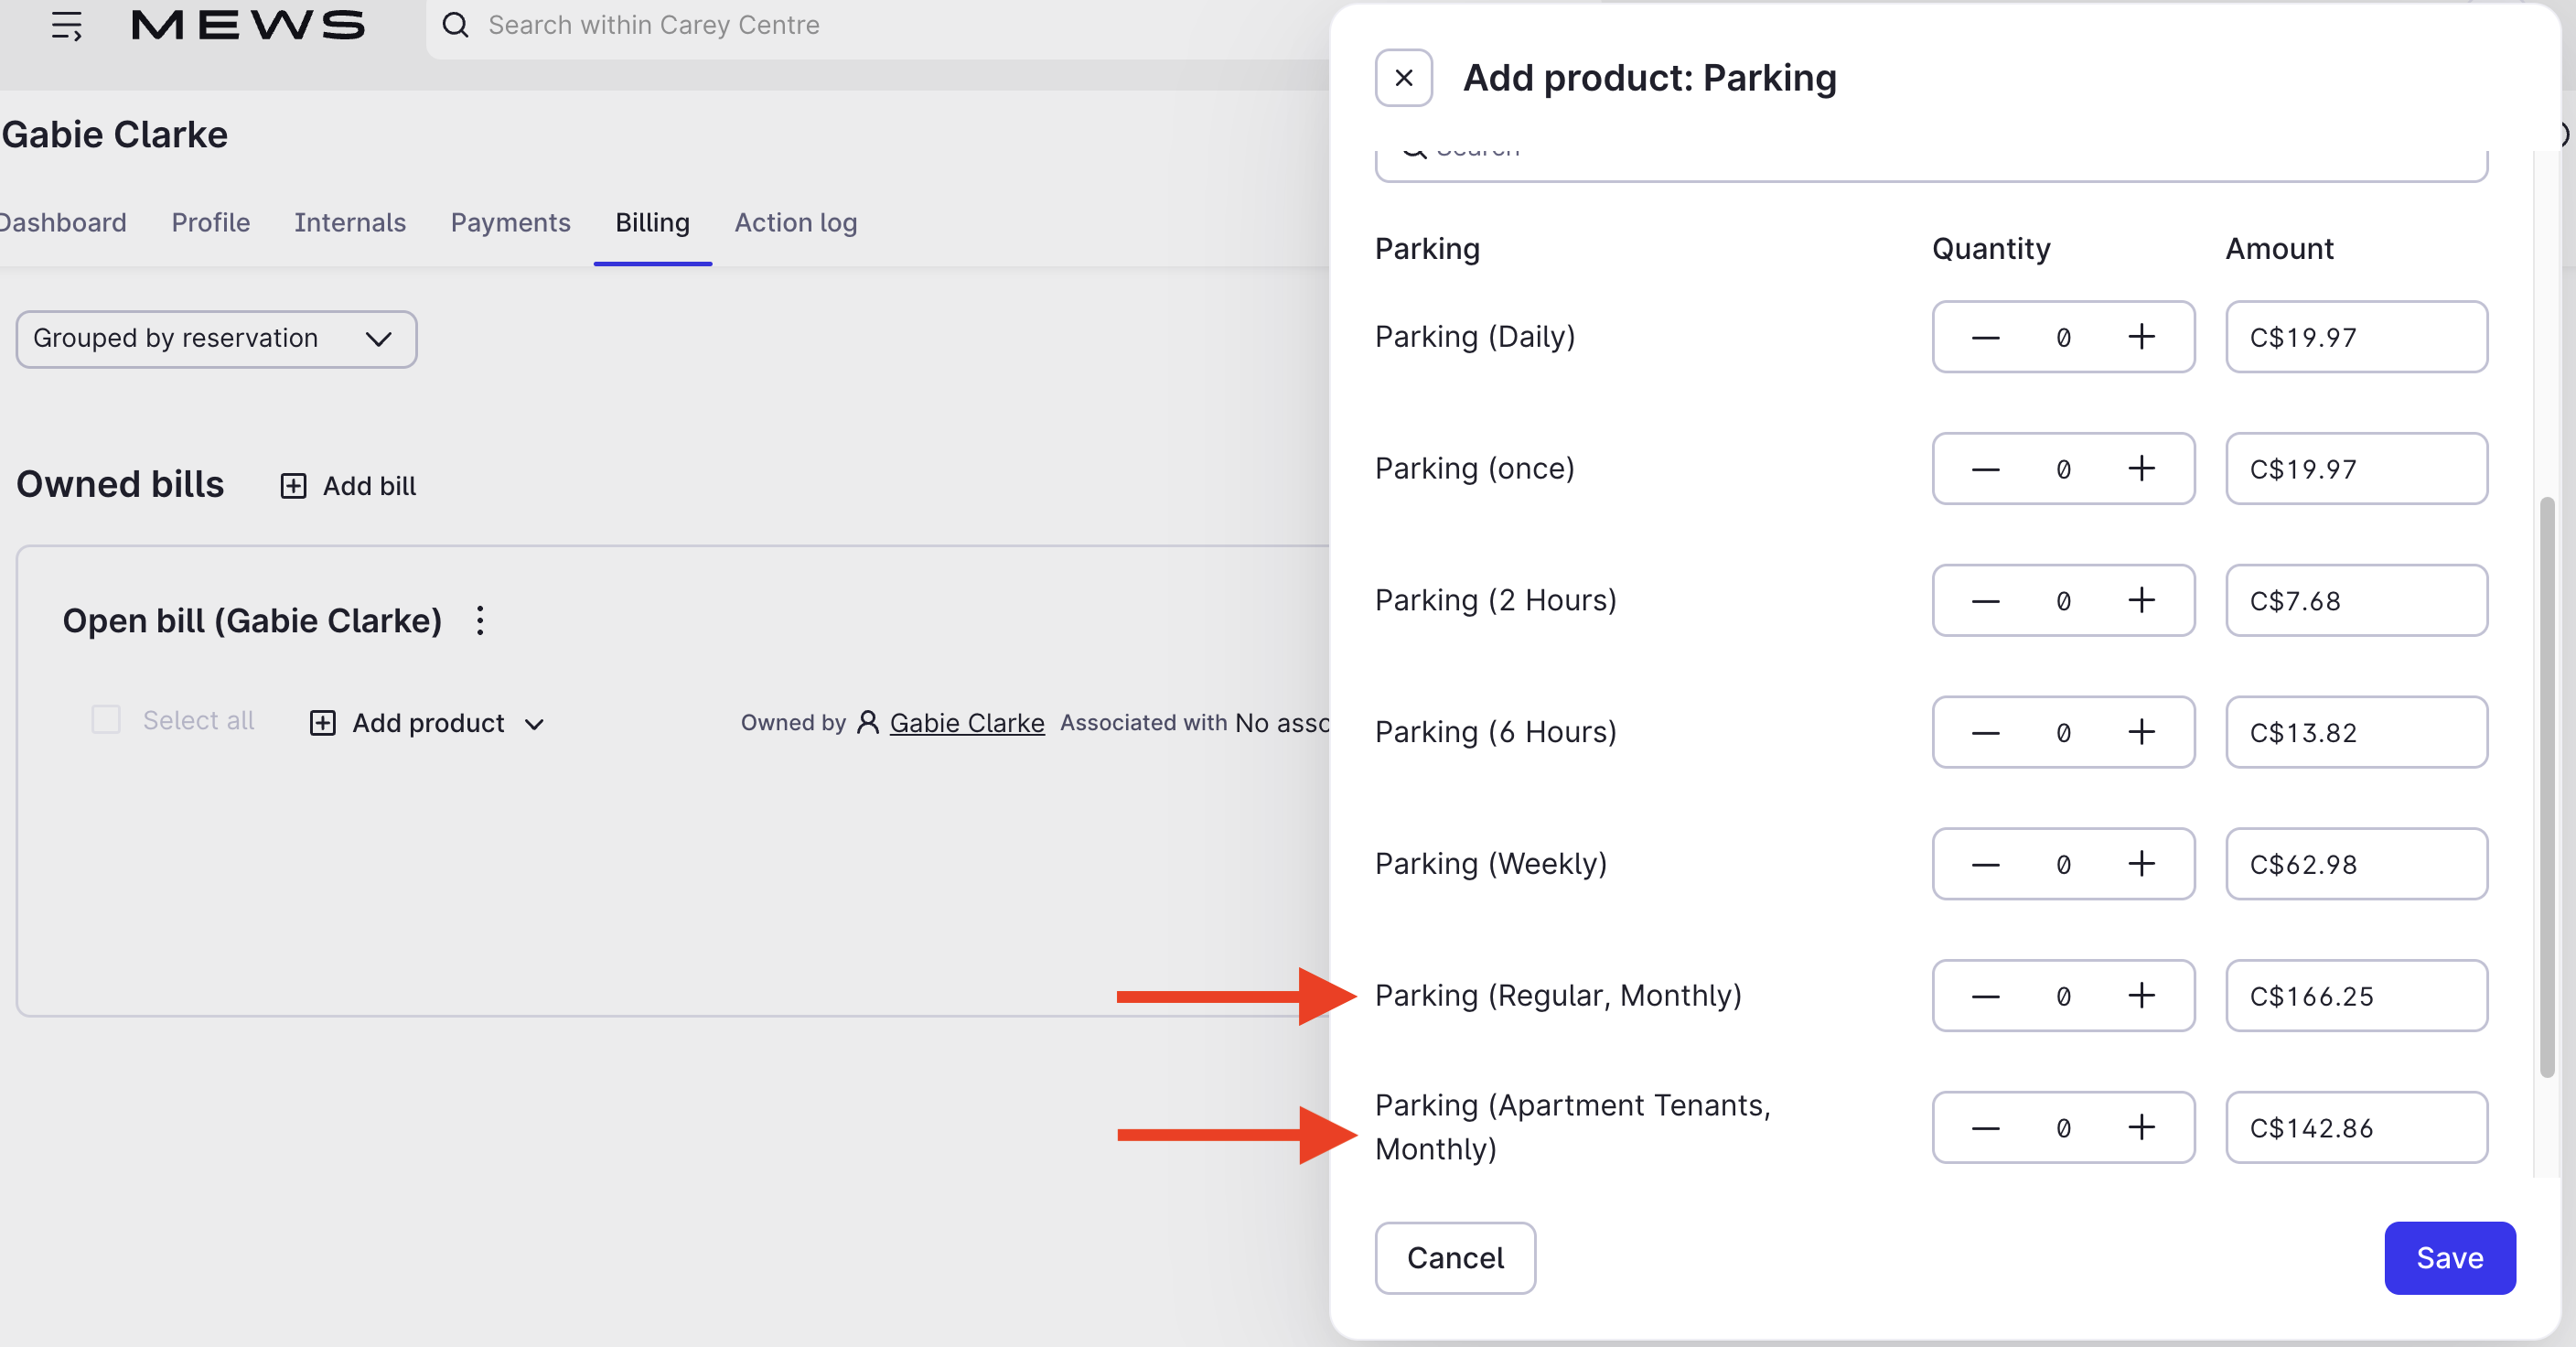Switch to the Payments tab
The width and height of the screenshot is (2576, 1347).
coord(510,222)
